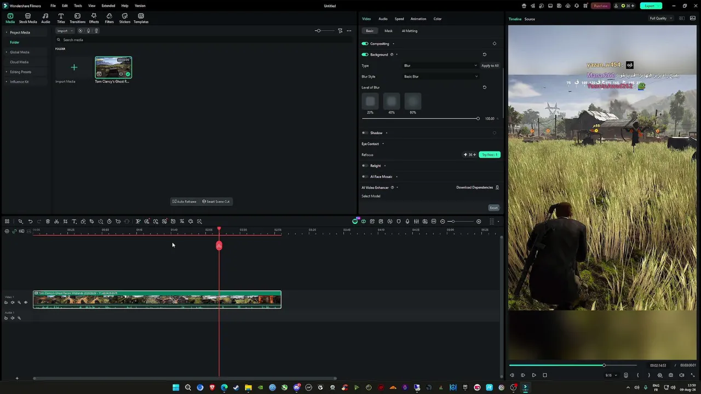This screenshot has height=394, width=701.
Task: Open the background Type dropdown
Action: coord(440,66)
